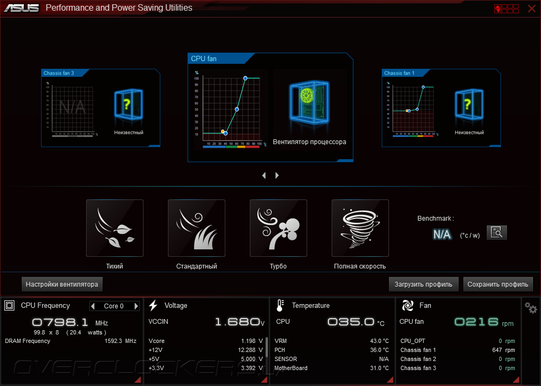Click the Вентилятор процессора label

coord(309,142)
